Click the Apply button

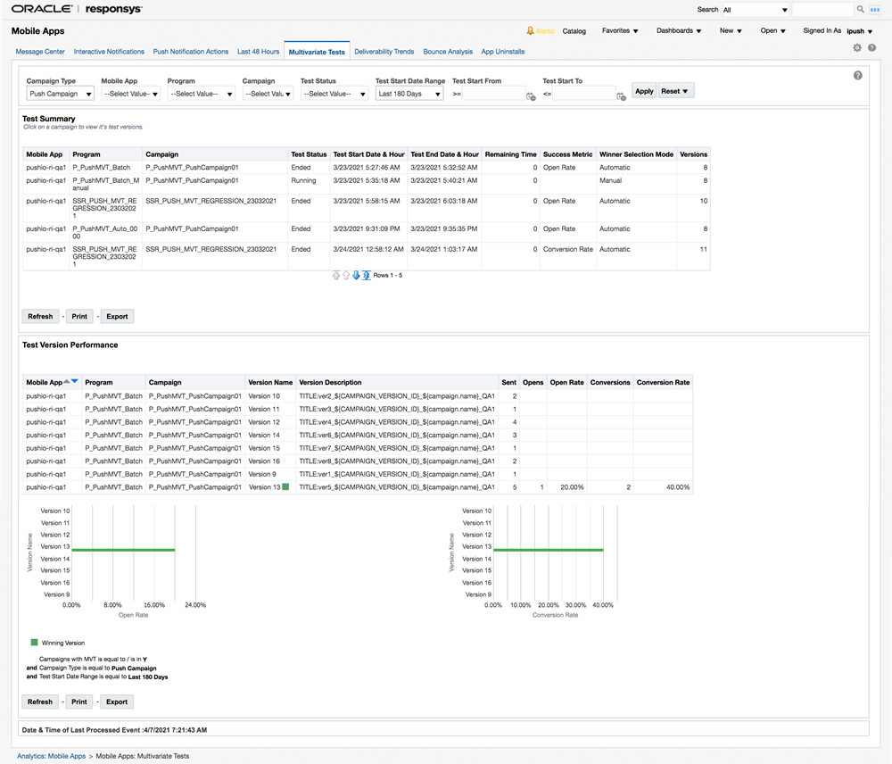(x=644, y=91)
